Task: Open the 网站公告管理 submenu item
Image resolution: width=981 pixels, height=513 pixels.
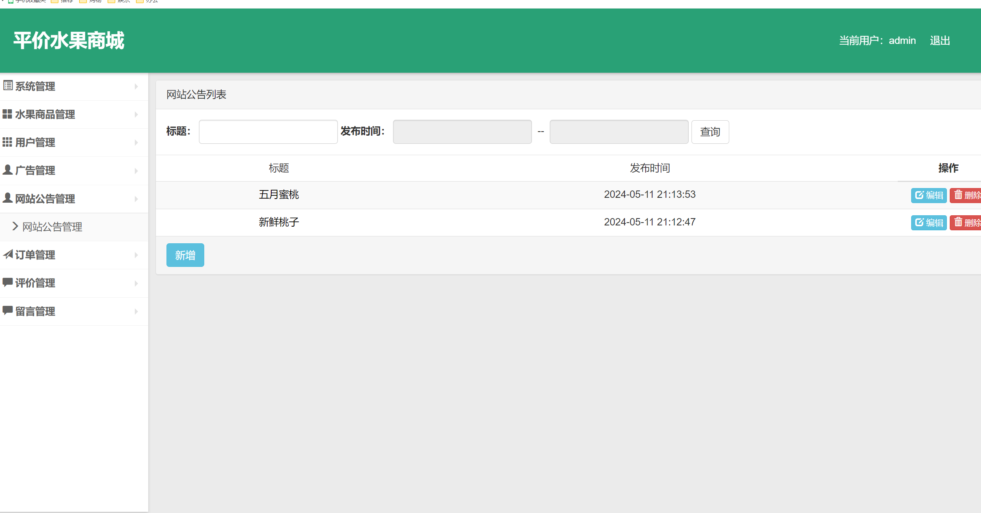Action: (52, 227)
